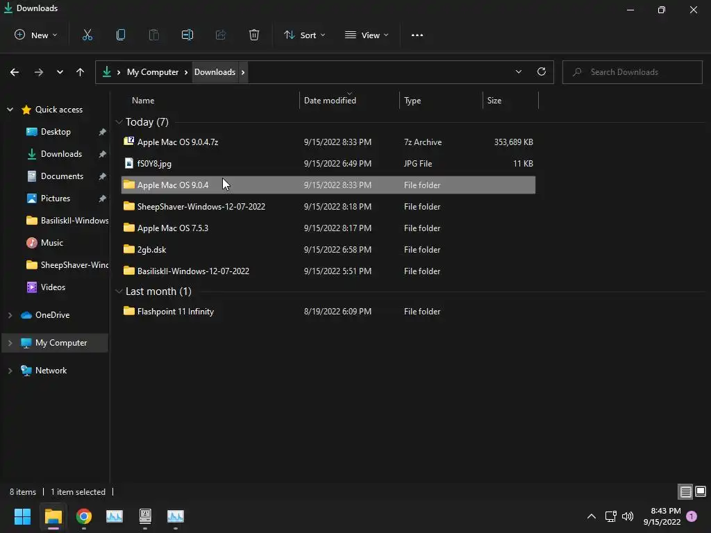Select the Apple Mac OS 9.0.4 folder

[x=328, y=185]
